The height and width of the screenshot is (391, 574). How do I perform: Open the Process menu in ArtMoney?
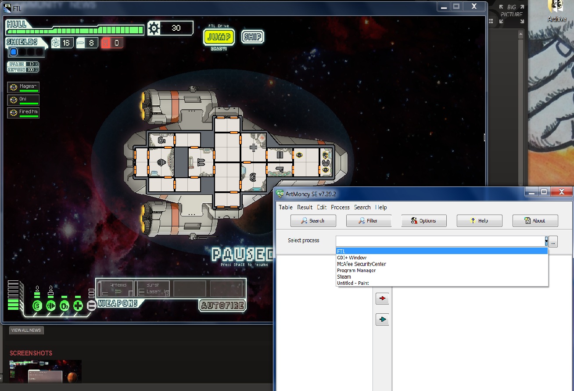(340, 207)
